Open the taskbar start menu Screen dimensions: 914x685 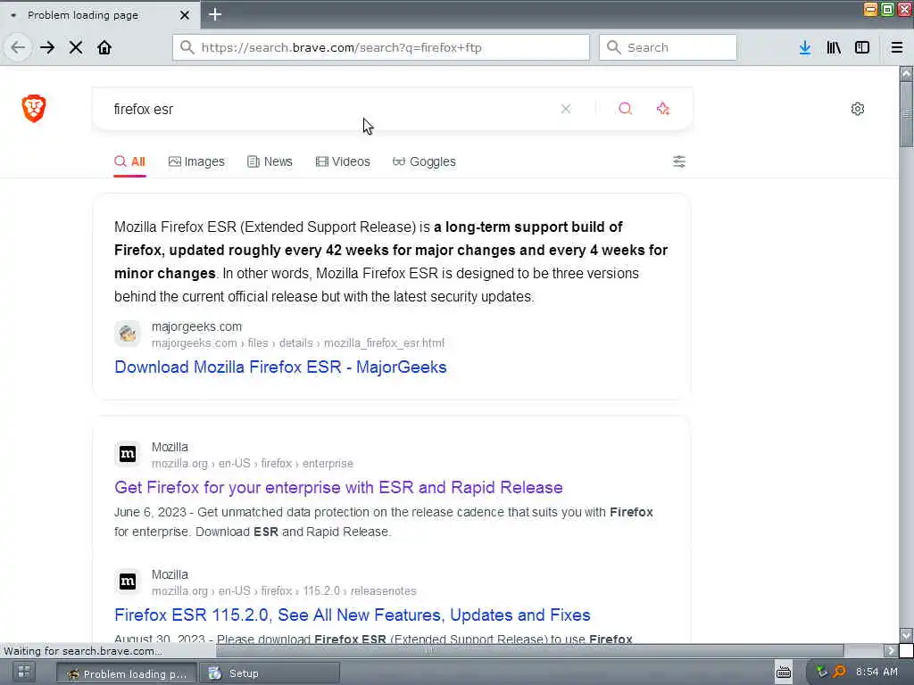pos(24,673)
